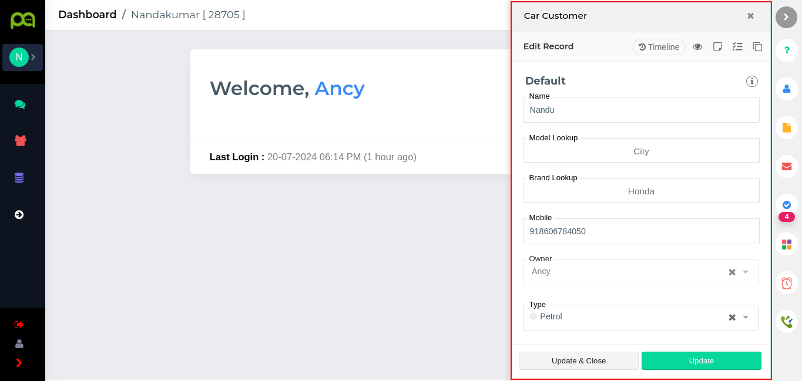Open the colorful apps grid icon
The width and height of the screenshot is (802, 381).
787,244
